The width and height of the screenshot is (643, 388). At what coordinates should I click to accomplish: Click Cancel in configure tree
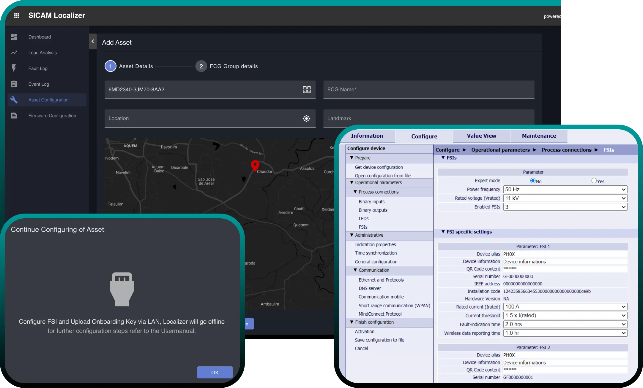(x=361, y=348)
